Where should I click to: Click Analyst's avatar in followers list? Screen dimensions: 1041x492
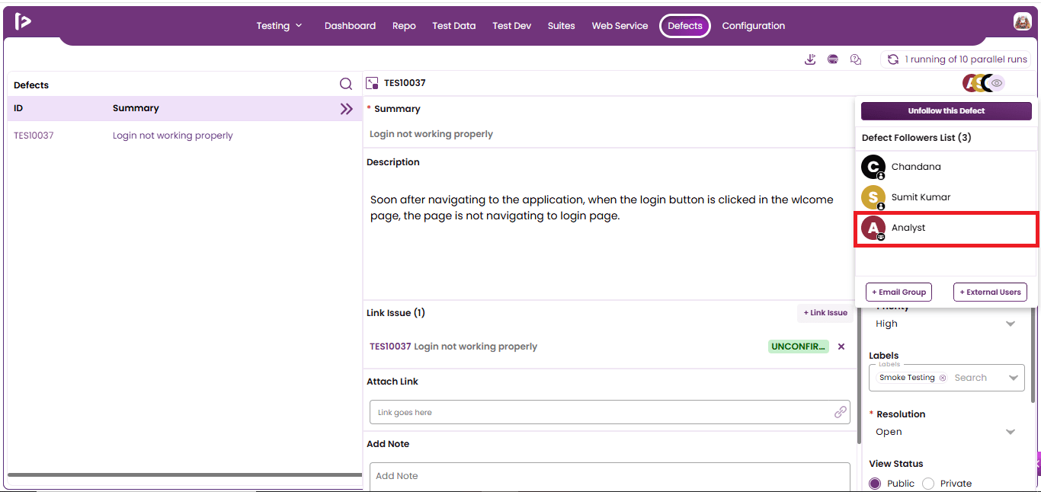pos(873,228)
